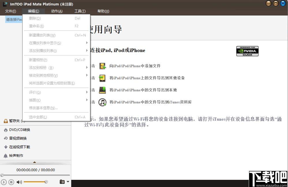Click the stop button
The width and height of the screenshot is (288, 187).
(11, 182)
